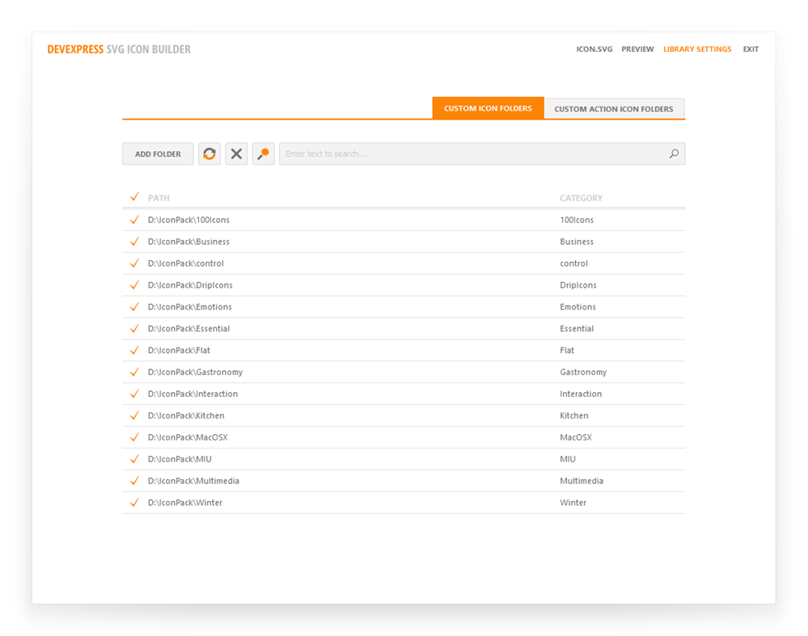The height and width of the screenshot is (636, 808).
Task: Select the path D:\IconPack\Winter
Action: click(x=185, y=503)
